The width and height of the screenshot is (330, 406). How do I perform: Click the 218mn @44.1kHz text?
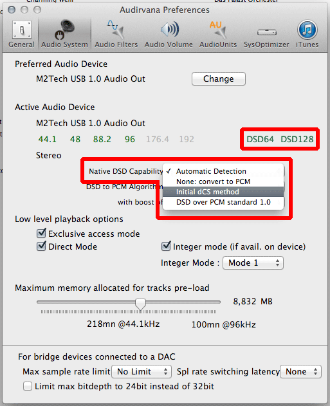point(124,324)
